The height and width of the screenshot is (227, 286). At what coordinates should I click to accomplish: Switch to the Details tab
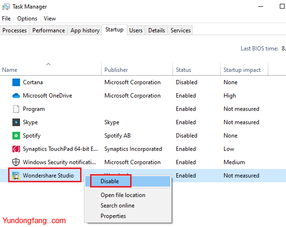click(x=156, y=30)
